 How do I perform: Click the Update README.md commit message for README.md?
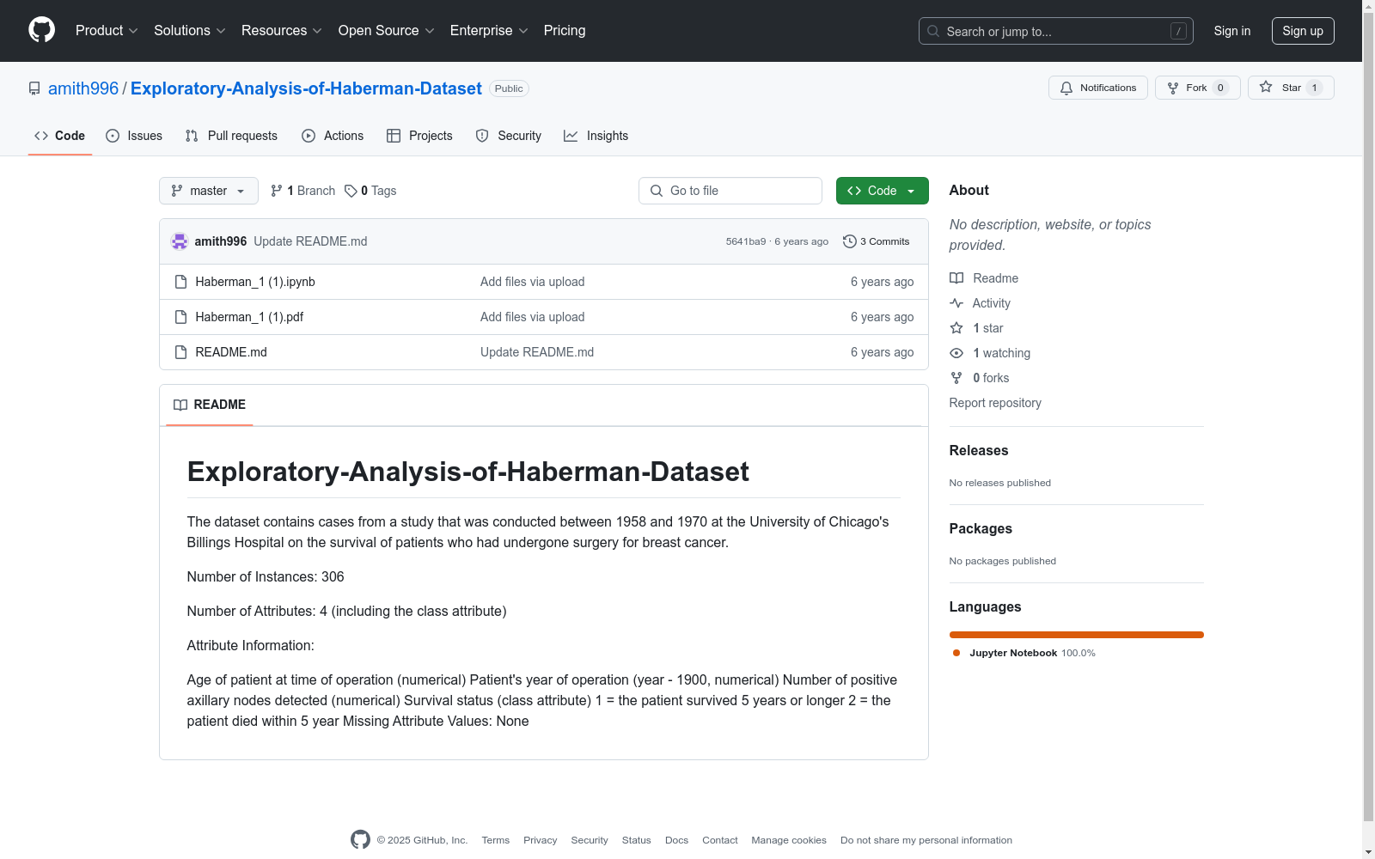(x=537, y=352)
